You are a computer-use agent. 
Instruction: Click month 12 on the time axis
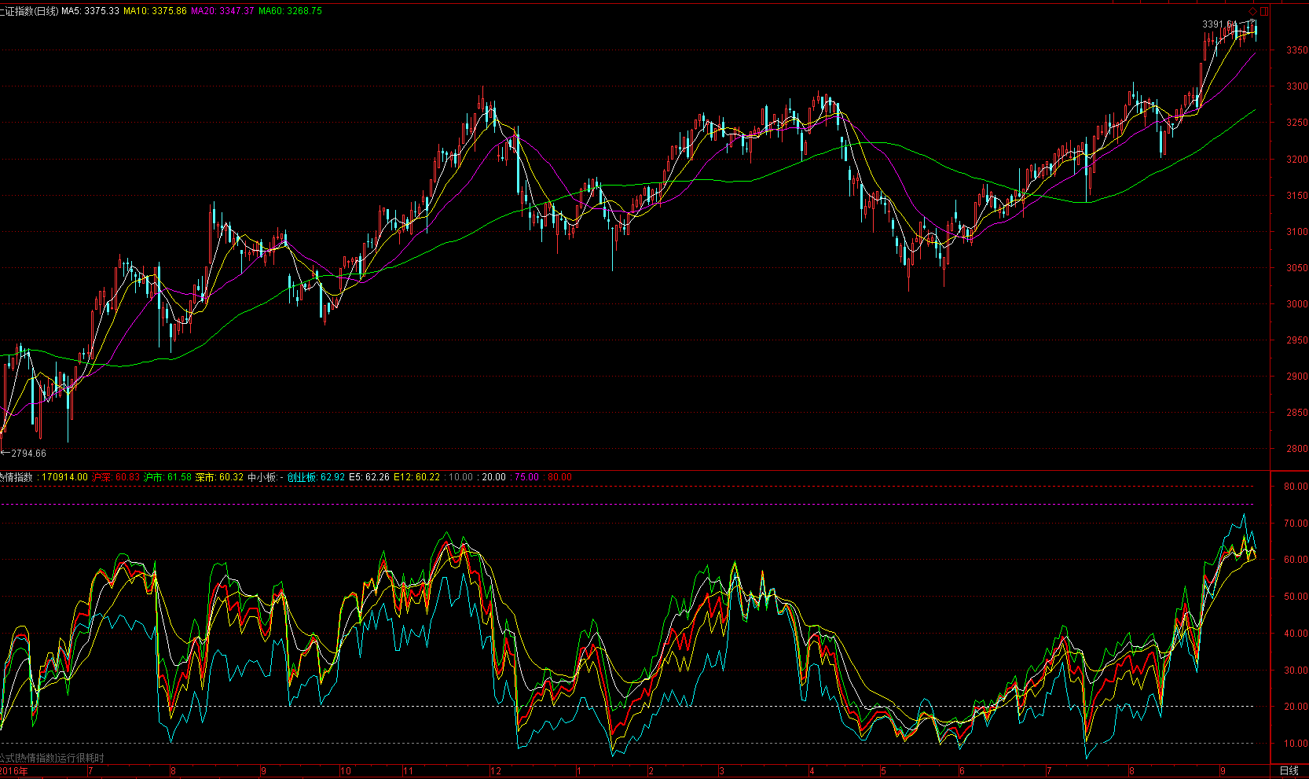[496, 771]
